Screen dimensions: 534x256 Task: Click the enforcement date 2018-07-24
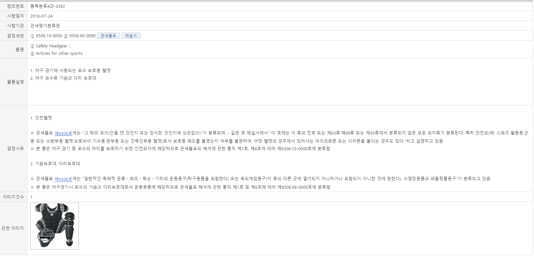pyautogui.click(x=41, y=16)
